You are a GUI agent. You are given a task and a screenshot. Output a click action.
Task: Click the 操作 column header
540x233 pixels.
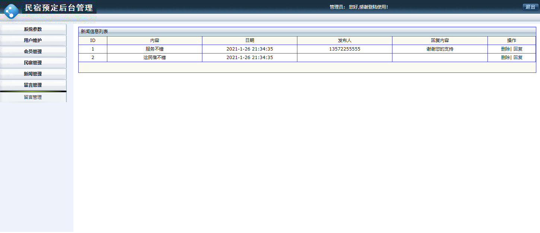[x=512, y=41]
